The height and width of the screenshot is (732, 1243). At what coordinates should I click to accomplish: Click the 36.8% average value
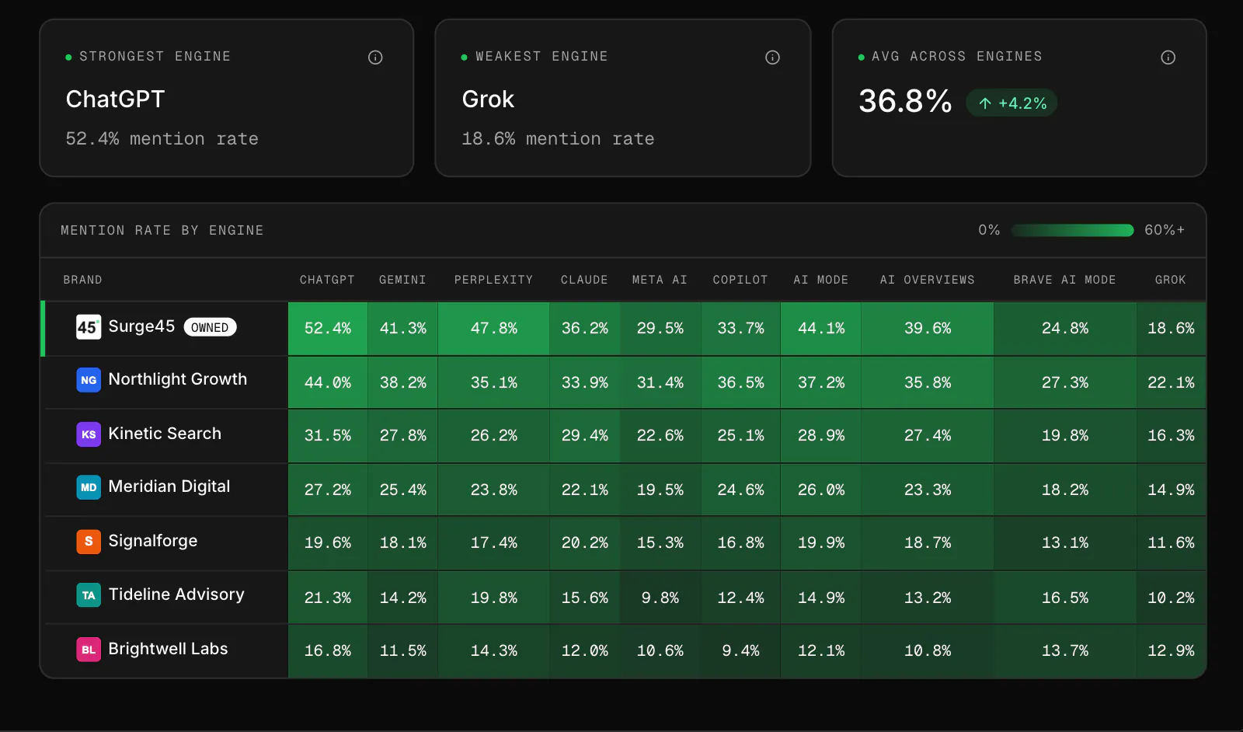tap(905, 101)
